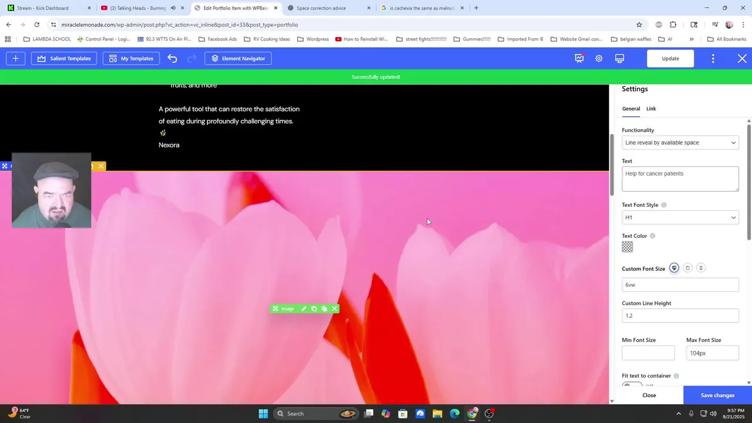Switch to the Stream - Kick Dashboard tab

click(x=50, y=8)
